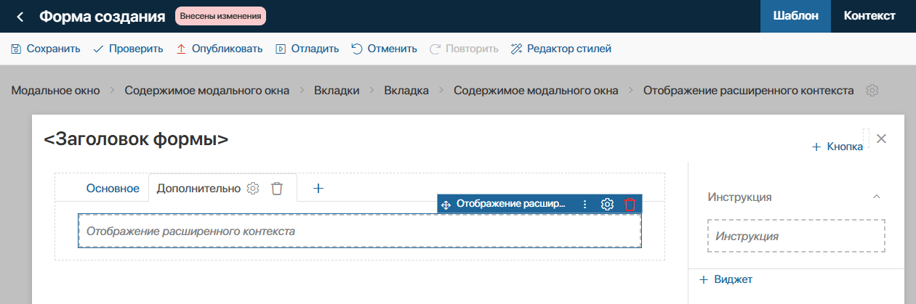This screenshot has width=916, height=304.
Task: Select Отображение расширенного контекста breadcrumb
Action: point(748,91)
